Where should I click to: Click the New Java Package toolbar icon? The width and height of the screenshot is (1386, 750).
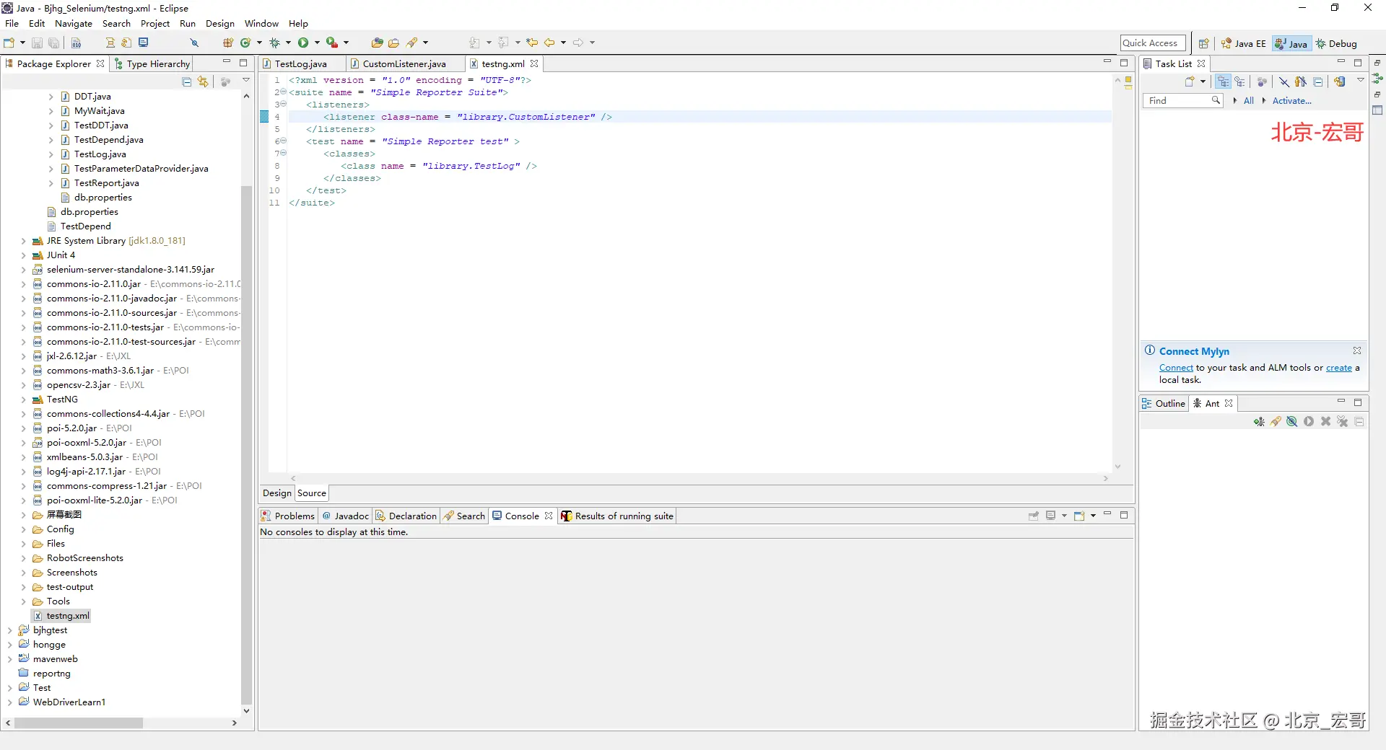pos(228,43)
